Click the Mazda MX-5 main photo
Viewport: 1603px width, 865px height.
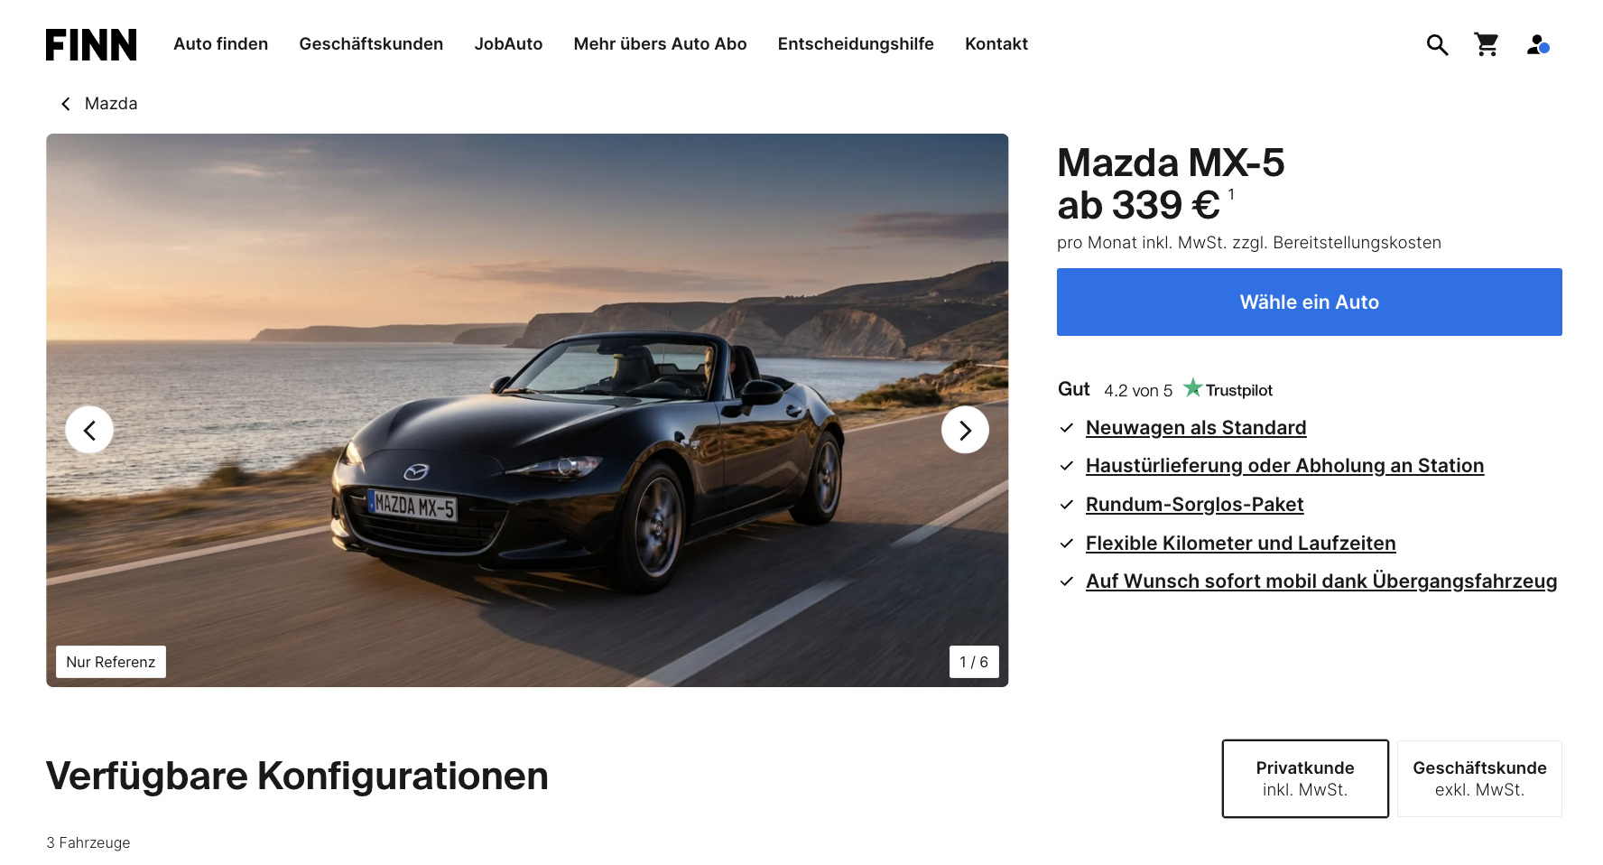coord(527,410)
